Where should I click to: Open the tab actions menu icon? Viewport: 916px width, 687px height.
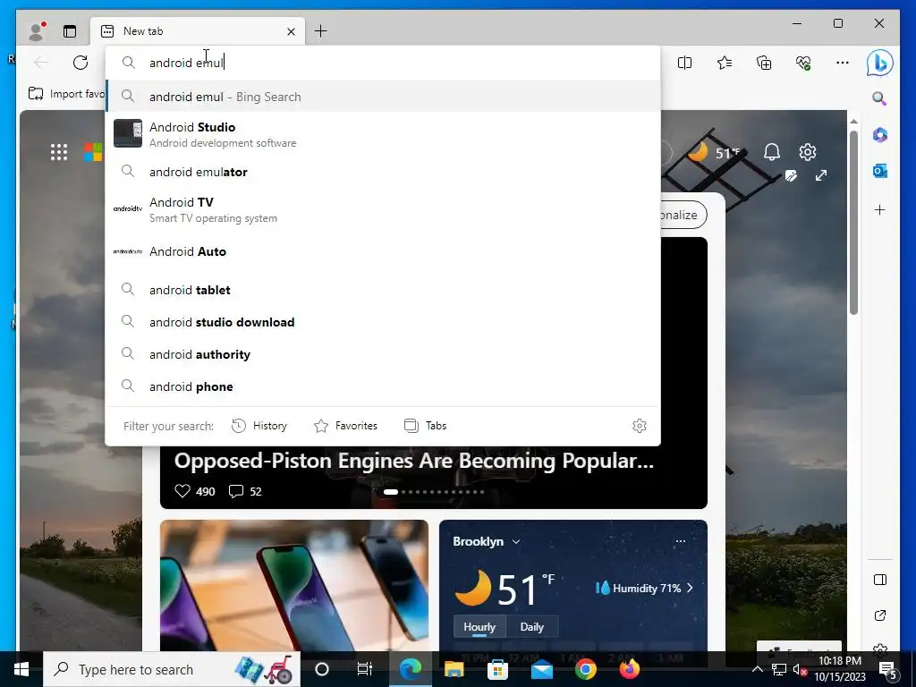[70, 31]
